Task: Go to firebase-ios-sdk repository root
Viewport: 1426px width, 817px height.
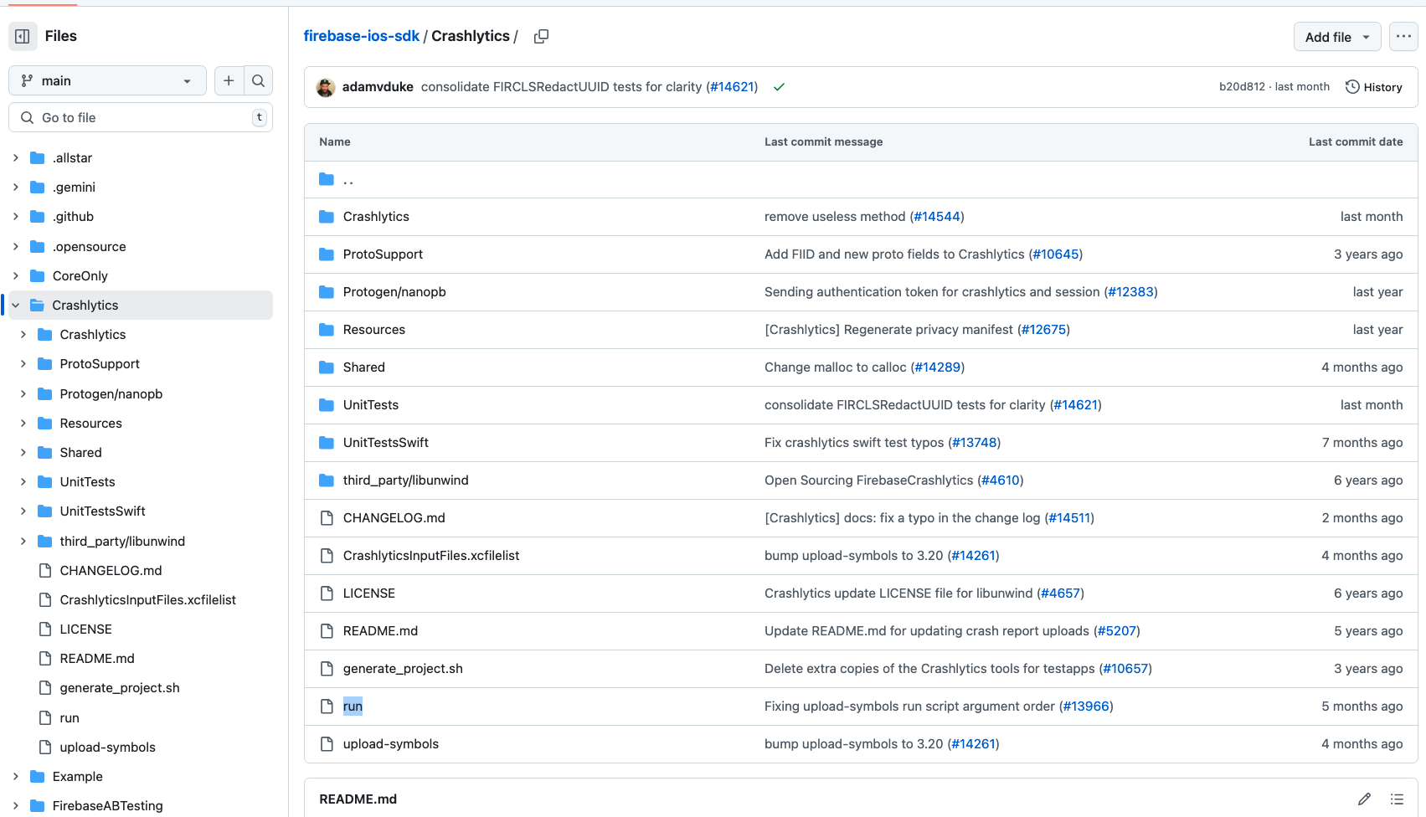Action: (x=361, y=36)
